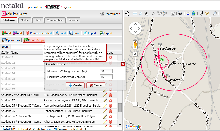The height and width of the screenshot is (131, 220).
Task: Edit the Maximum Walking Distance field
Action: (x=106, y=71)
